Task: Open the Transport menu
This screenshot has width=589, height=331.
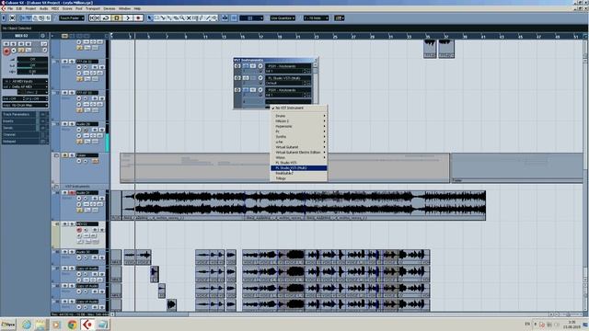Action: coord(93,8)
